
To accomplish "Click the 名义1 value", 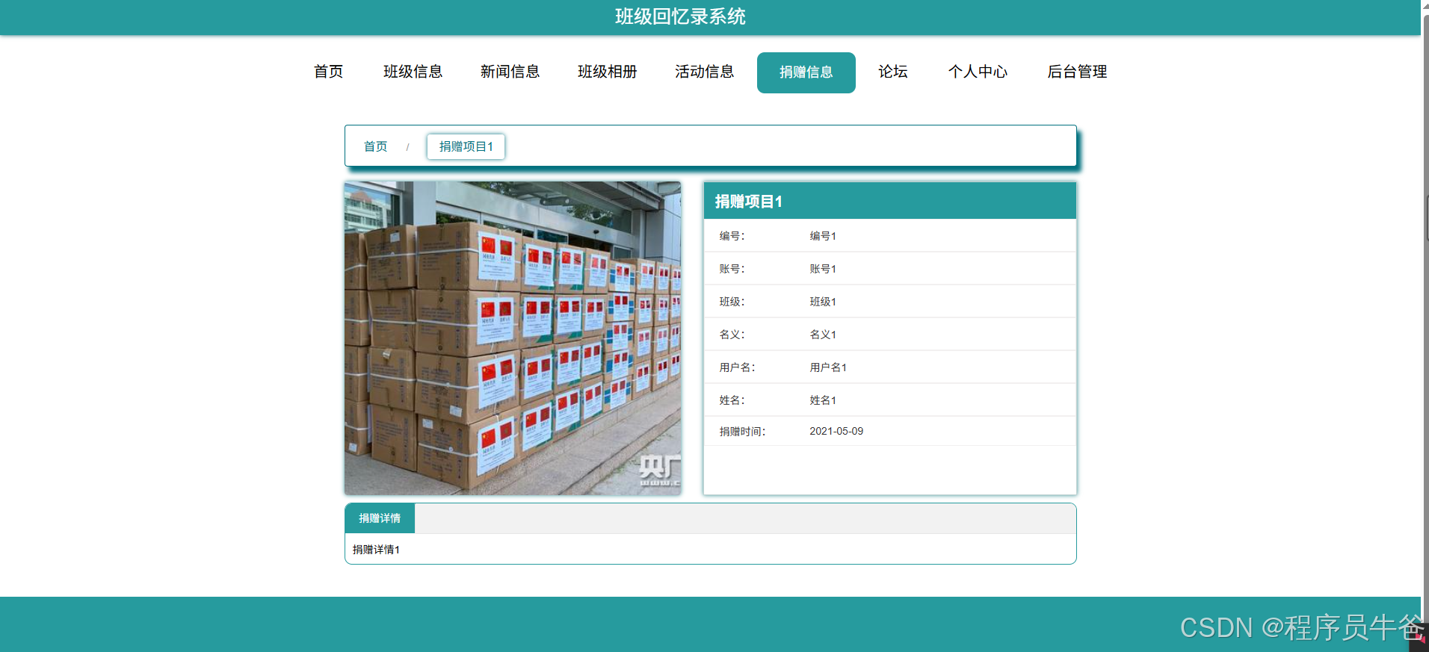I will (823, 335).
